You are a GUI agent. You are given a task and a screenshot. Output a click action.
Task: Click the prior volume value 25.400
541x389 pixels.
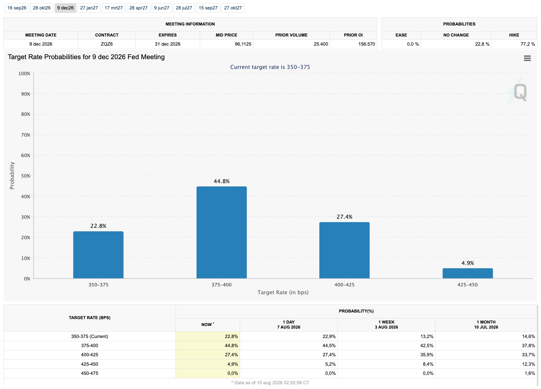321,44
